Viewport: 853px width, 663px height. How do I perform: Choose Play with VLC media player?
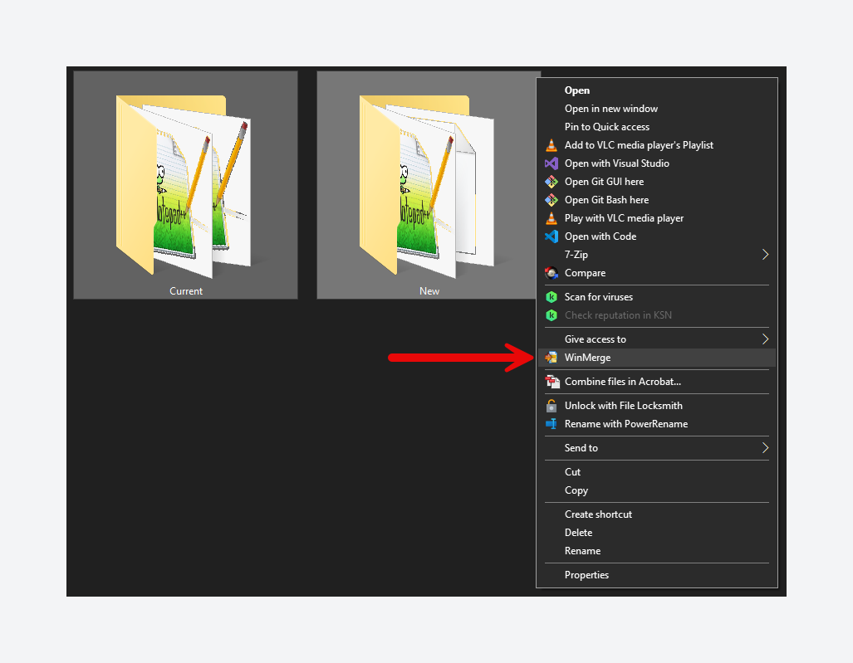[657, 218]
